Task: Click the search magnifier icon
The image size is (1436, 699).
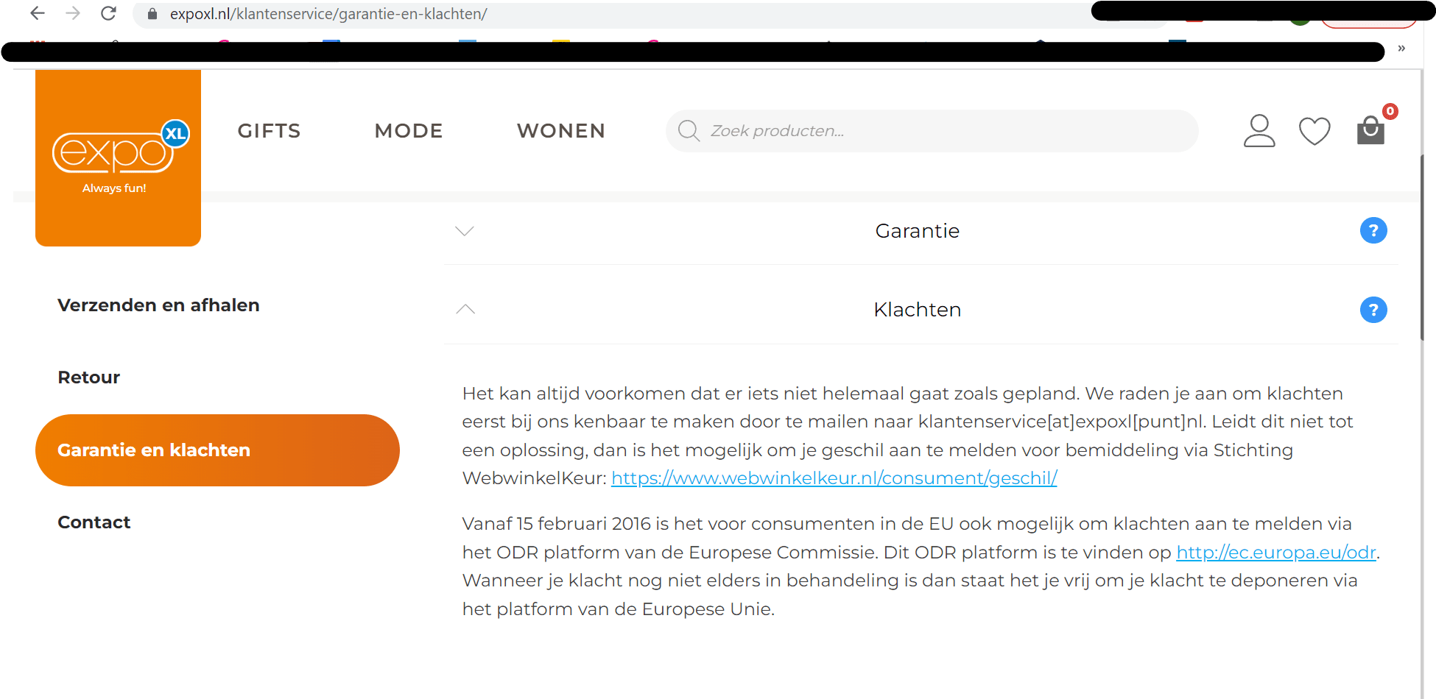Action: point(689,131)
